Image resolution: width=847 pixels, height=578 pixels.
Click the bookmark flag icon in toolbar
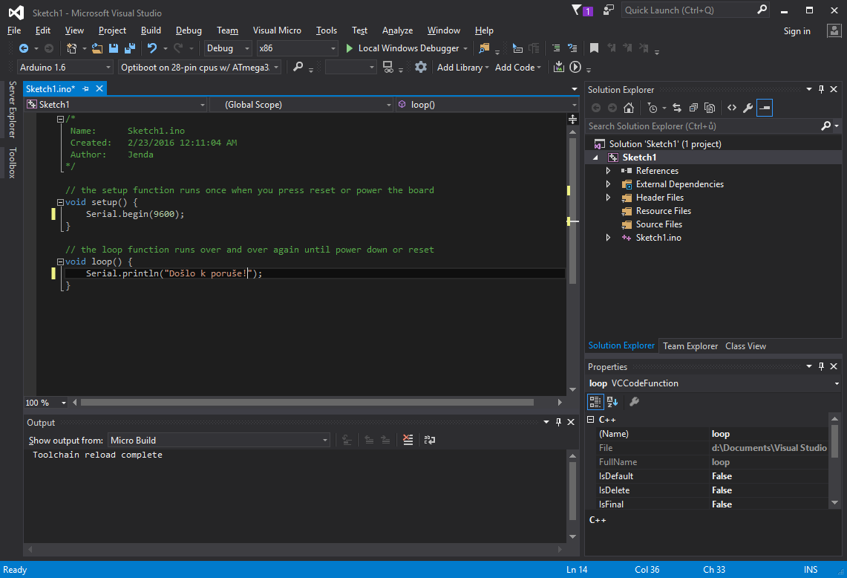click(594, 48)
